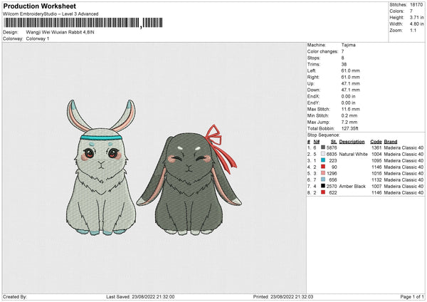427x302 pixels.
Task: Click the Left label in the design info
Action: 312,71
